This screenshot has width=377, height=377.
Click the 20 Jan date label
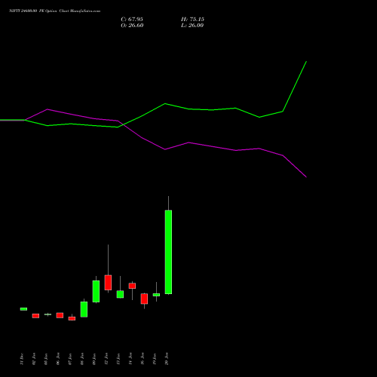[x=167, y=359]
